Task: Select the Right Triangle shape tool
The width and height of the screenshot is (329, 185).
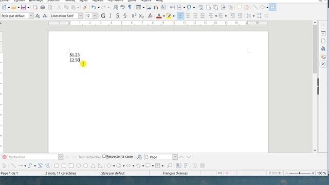Action: [x=100, y=165]
